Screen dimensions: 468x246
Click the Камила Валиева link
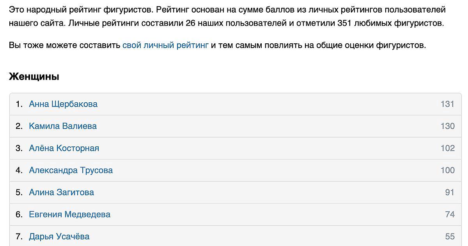(x=63, y=126)
